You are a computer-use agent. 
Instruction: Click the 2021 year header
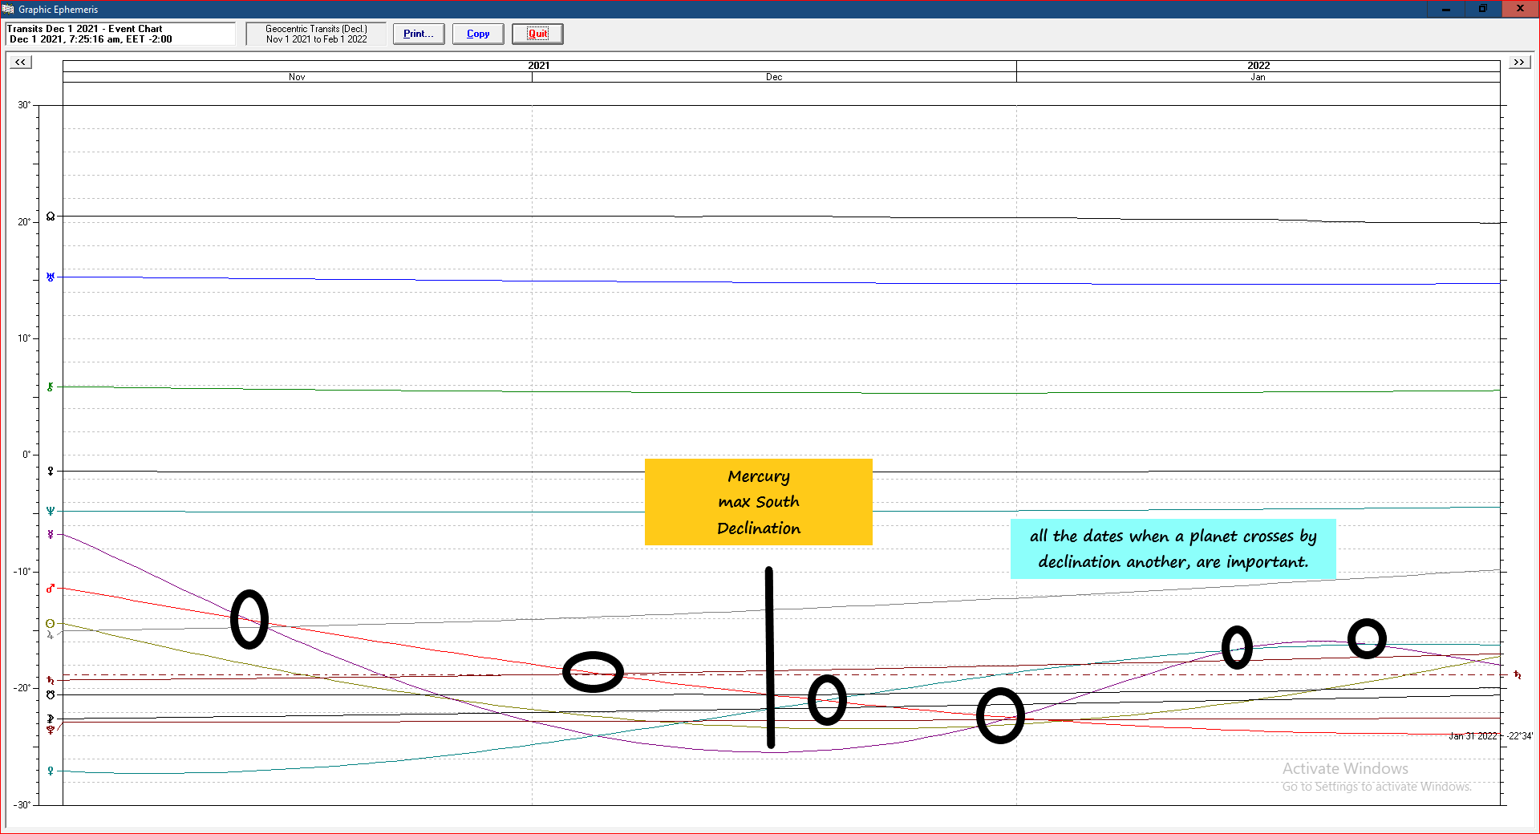pos(539,66)
